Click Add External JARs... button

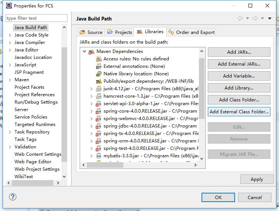(x=239, y=64)
